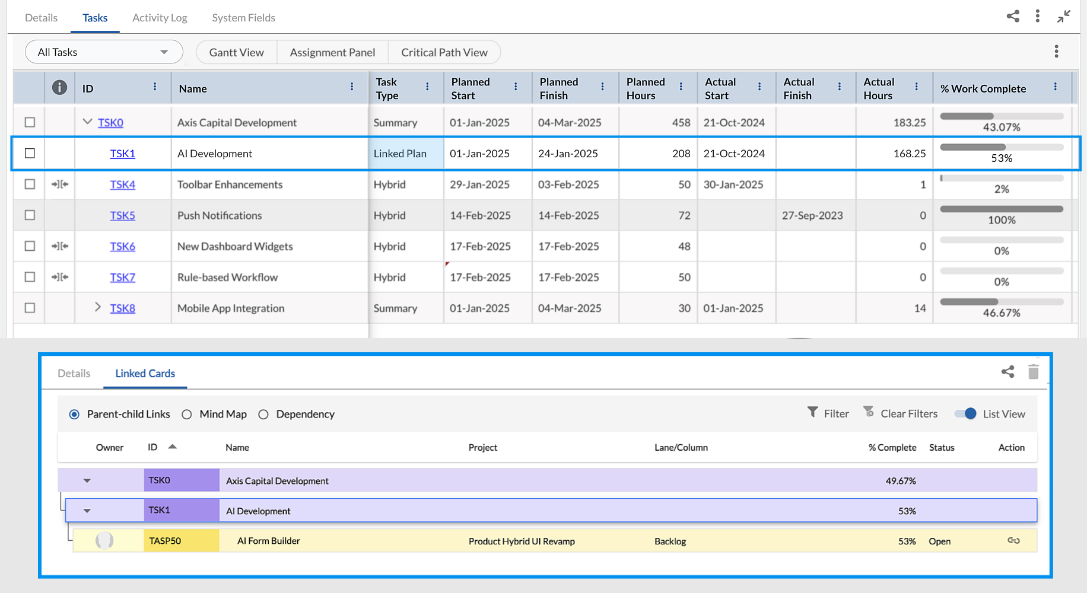Screen dimensions: 1087x593
Task: Click the Filter funnel icon
Action: coord(812,412)
